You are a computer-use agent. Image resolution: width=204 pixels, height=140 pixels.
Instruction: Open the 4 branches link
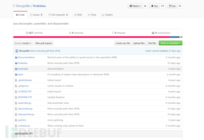76,33
